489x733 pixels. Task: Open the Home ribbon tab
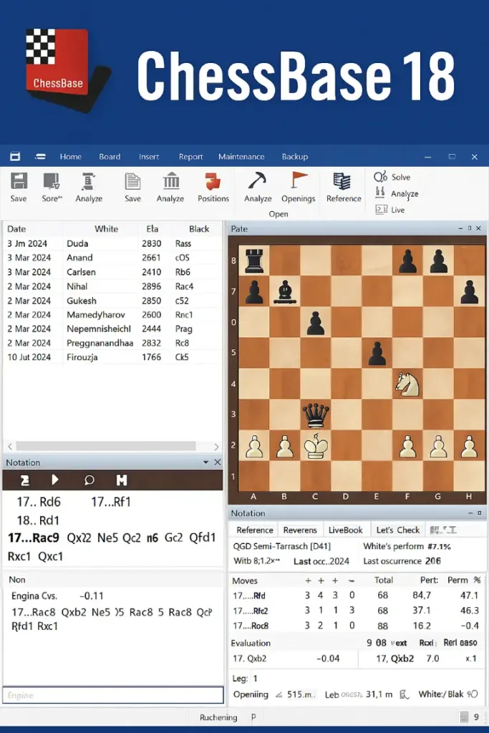71,157
